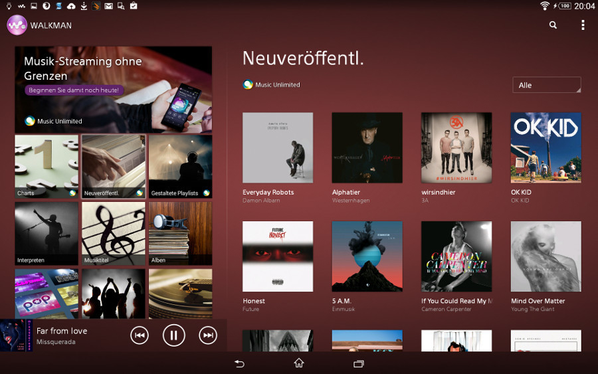This screenshot has height=374, width=598.
Task: Open the download notification icon
Action: (x=84, y=6)
